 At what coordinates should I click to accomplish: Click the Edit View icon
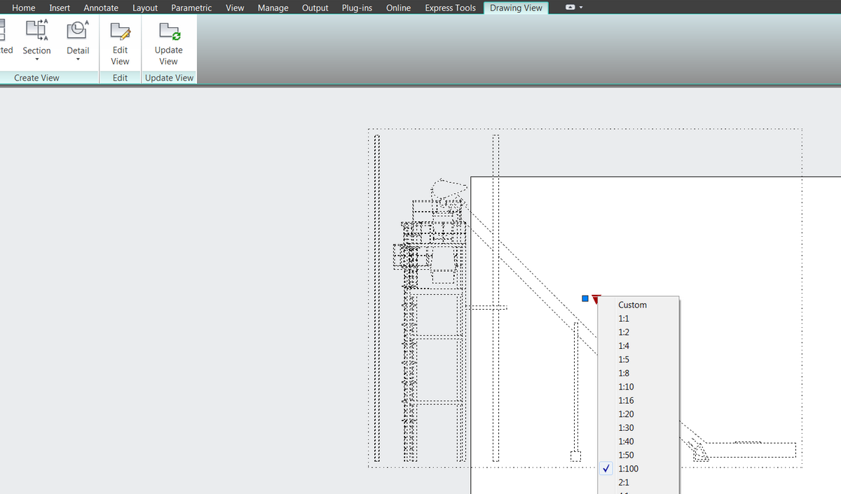pyautogui.click(x=121, y=30)
